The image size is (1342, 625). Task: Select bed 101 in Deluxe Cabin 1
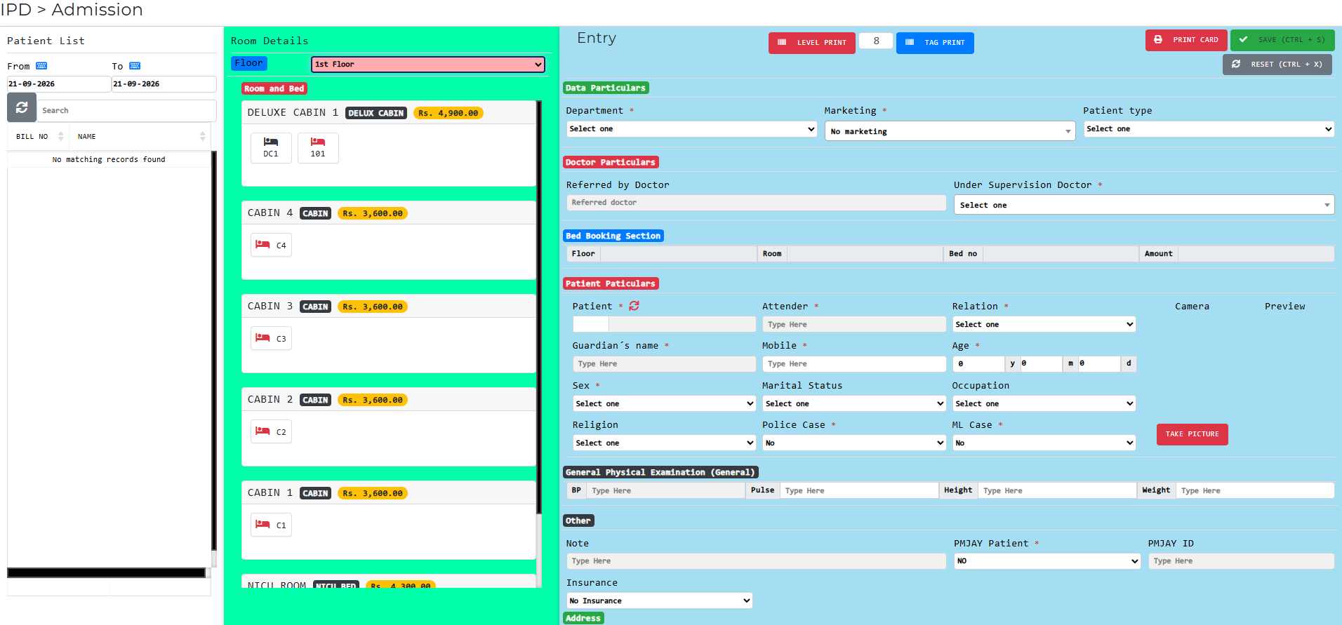coord(318,148)
